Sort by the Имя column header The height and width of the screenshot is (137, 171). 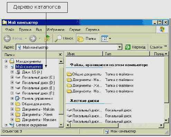[84, 54]
